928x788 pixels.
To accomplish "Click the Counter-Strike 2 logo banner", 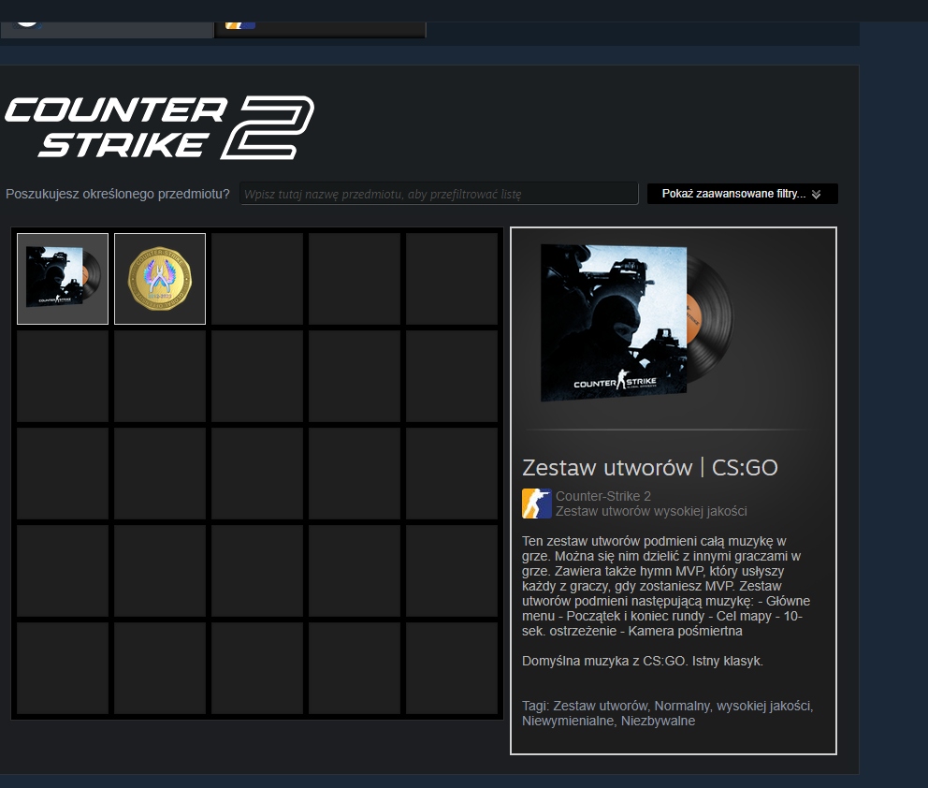I will coord(160,127).
